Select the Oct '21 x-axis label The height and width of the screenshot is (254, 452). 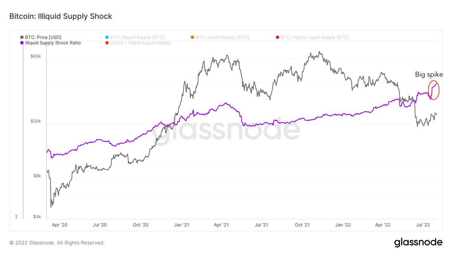302,225
